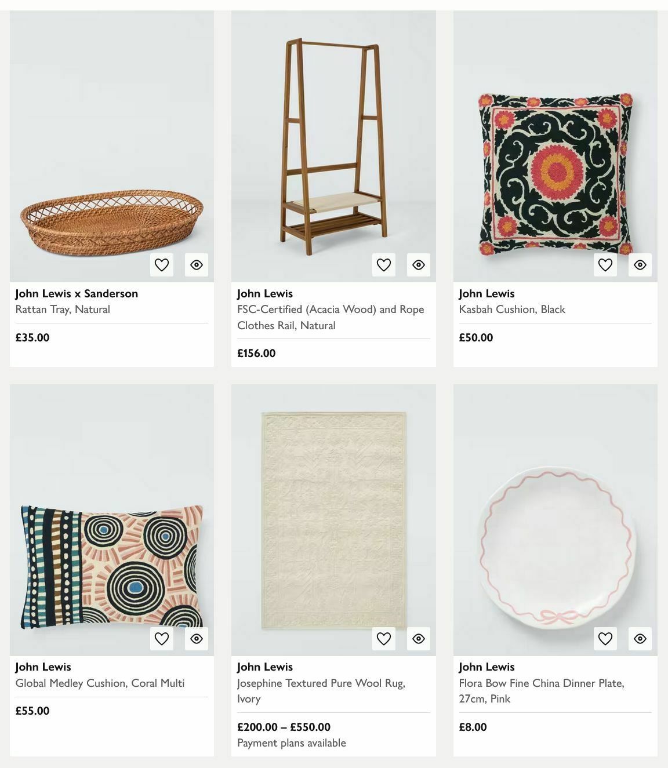
Task: Open preview of the black Kasbah Cushion
Action: click(x=640, y=264)
